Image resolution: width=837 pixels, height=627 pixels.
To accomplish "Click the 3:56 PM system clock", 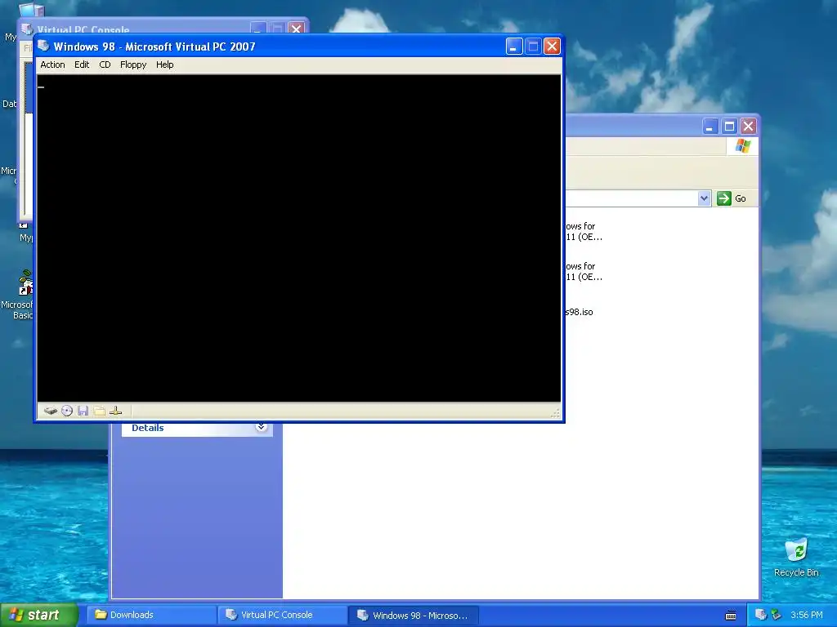I will pyautogui.click(x=807, y=615).
